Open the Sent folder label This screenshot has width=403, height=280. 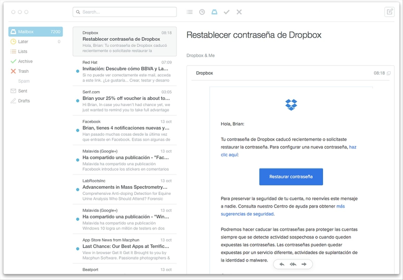tap(23, 91)
